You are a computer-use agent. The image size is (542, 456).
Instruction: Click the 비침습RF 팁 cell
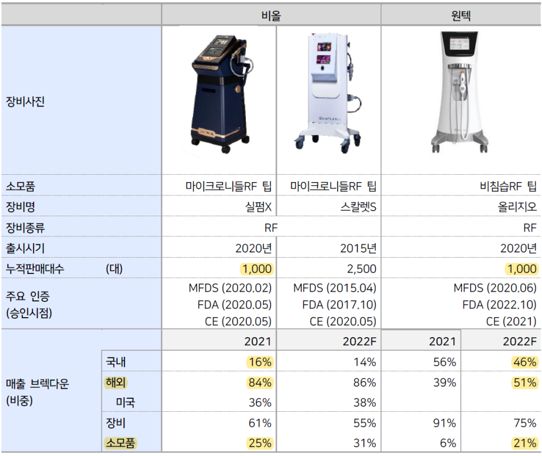(x=508, y=187)
